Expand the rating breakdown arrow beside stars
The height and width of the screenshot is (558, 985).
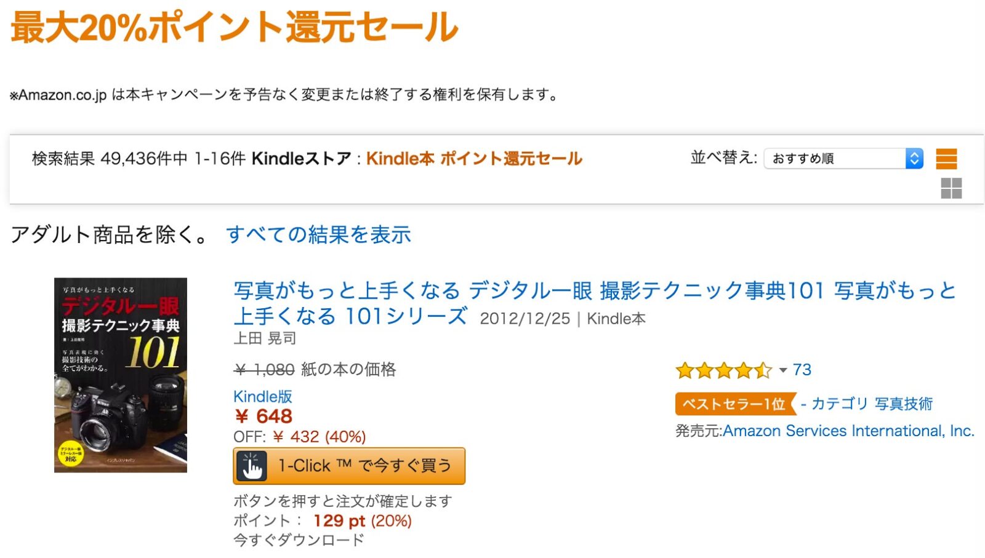pos(783,370)
